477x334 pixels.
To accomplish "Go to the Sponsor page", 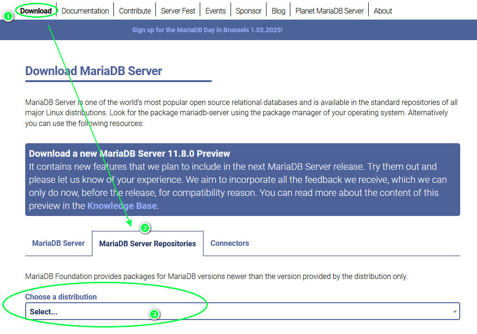I will tap(249, 11).
